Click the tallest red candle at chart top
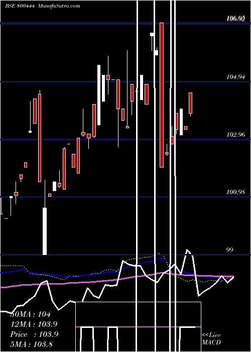This screenshot has width=251, height=352. [162, 95]
